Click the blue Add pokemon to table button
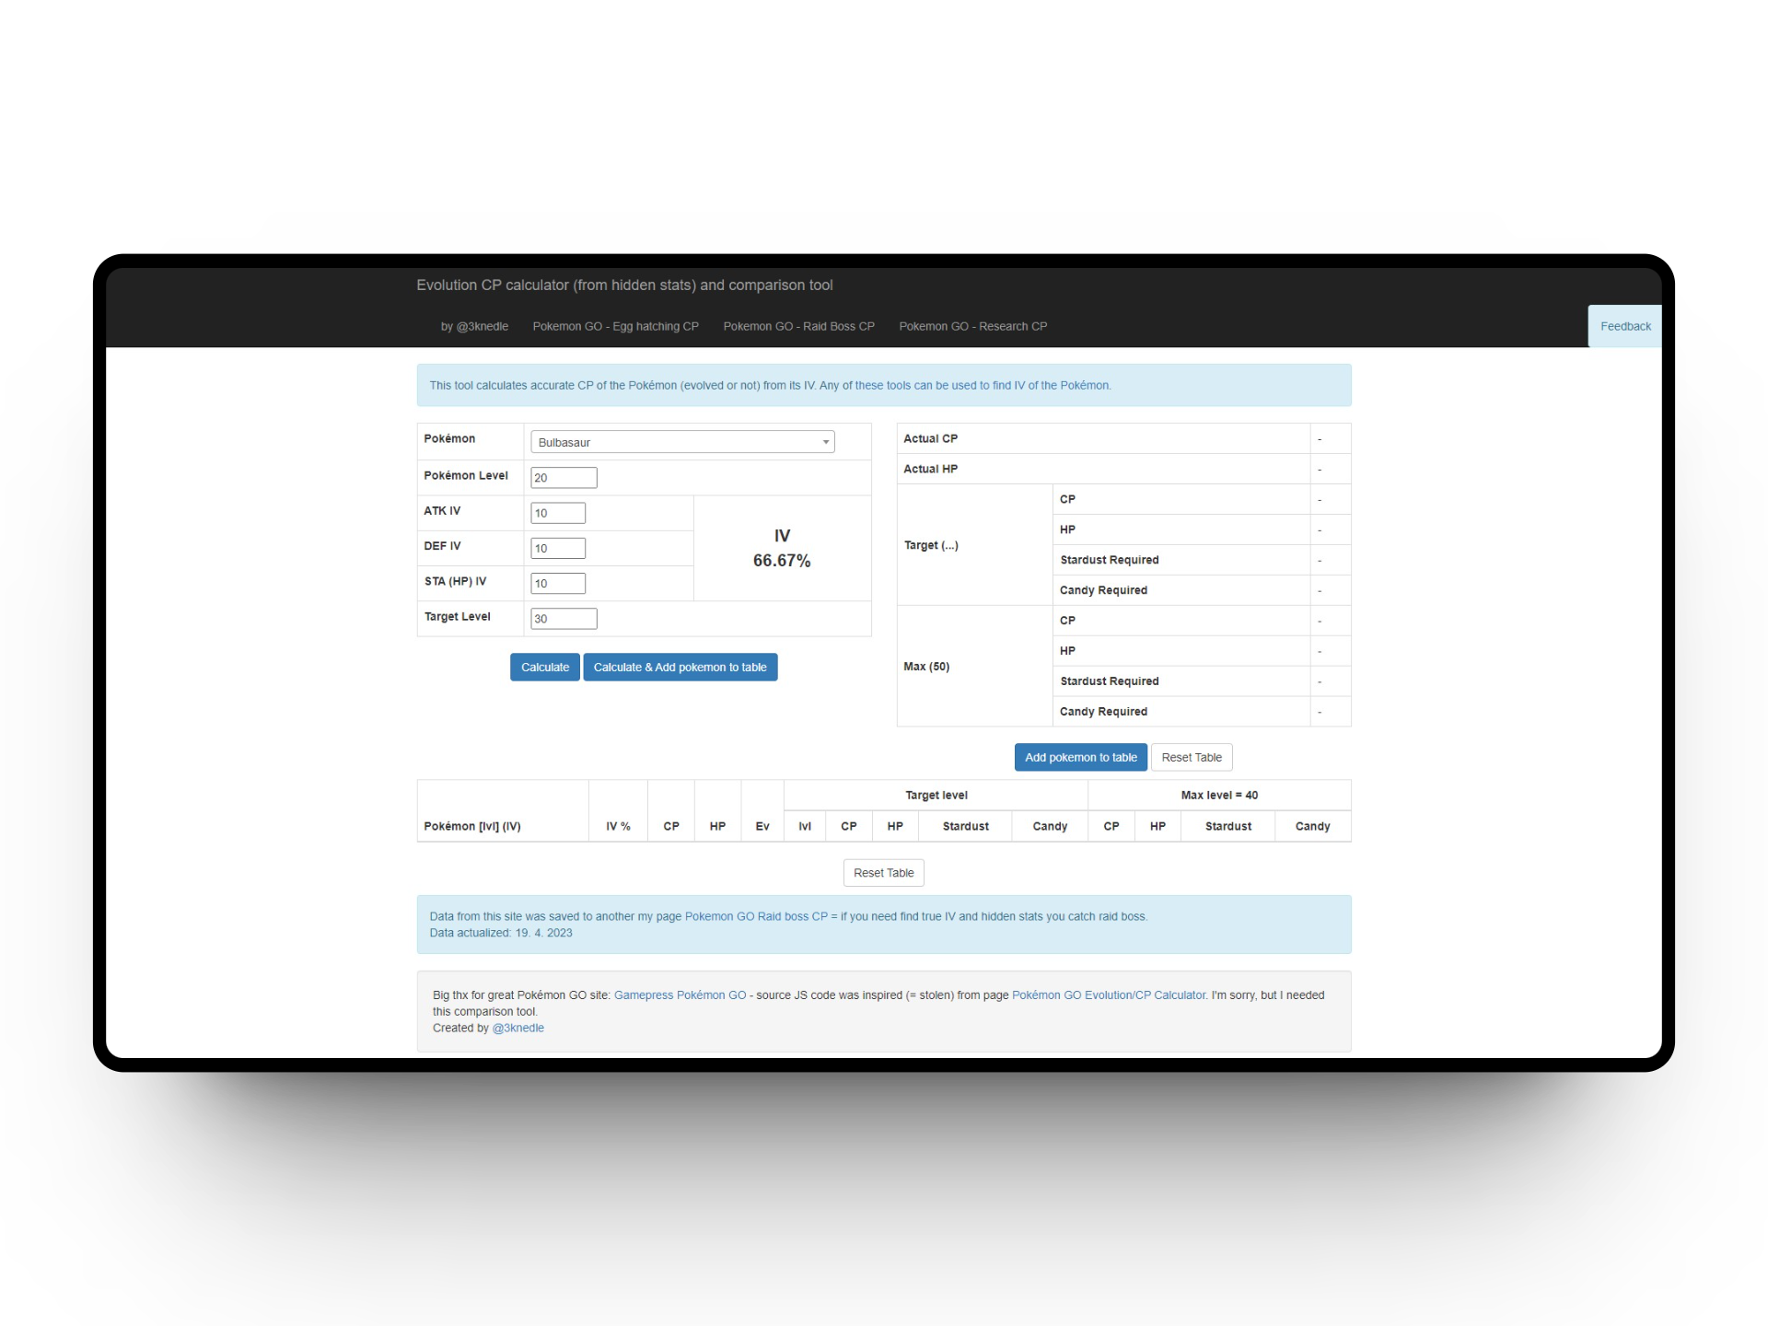Viewport: 1768px width, 1326px height. (1080, 758)
